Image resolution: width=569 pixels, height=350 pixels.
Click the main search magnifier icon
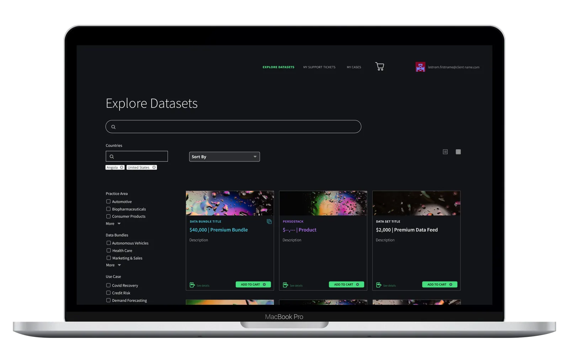click(113, 127)
